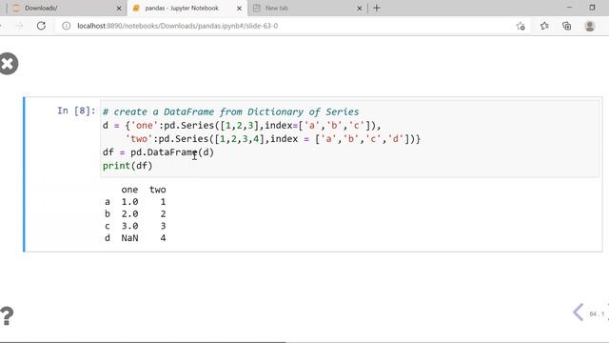Open the Favorites list
609x343 pixels.
(x=544, y=26)
